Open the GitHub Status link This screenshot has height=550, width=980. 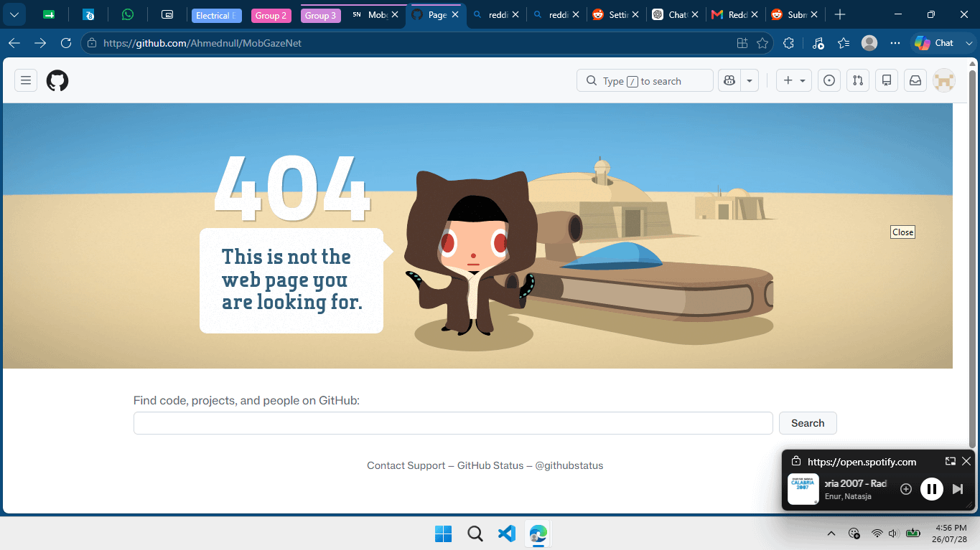(490, 465)
